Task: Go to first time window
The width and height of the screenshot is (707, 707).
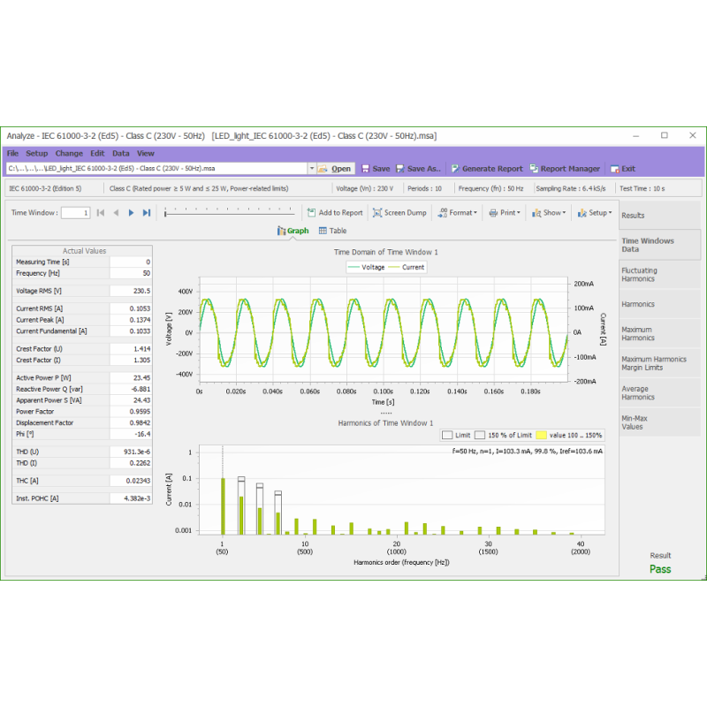Action: [101, 213]
